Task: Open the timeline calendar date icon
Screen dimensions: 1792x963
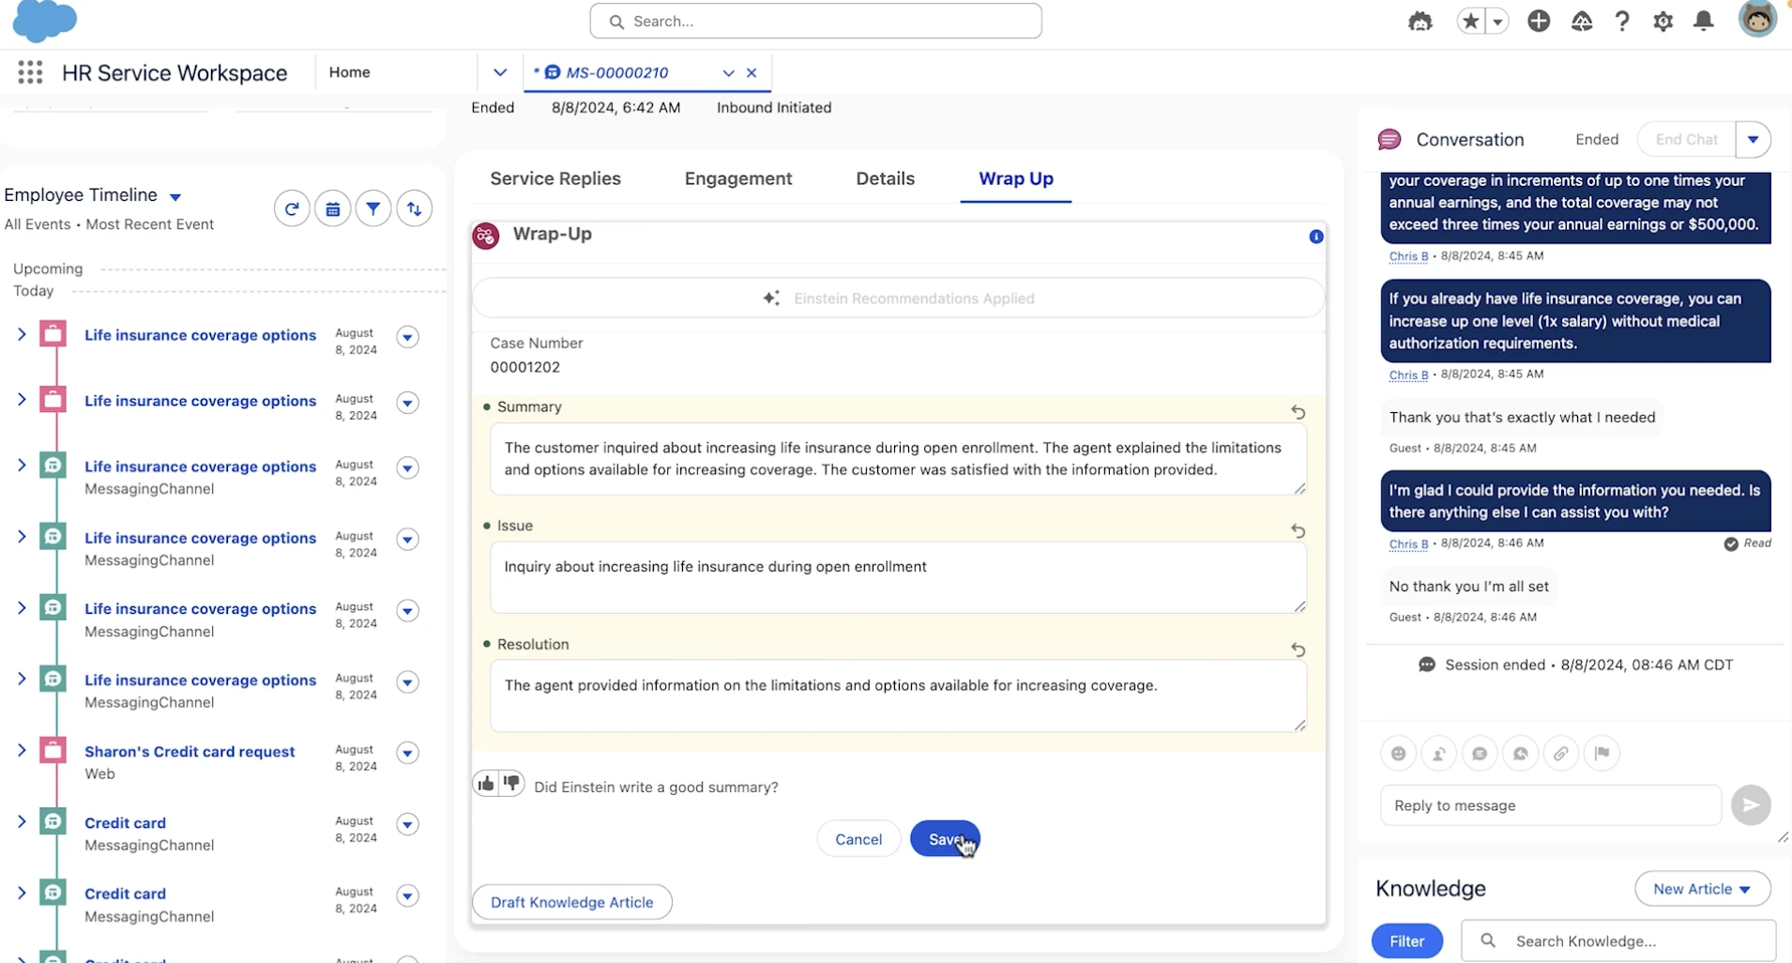Action: [333, 208]
